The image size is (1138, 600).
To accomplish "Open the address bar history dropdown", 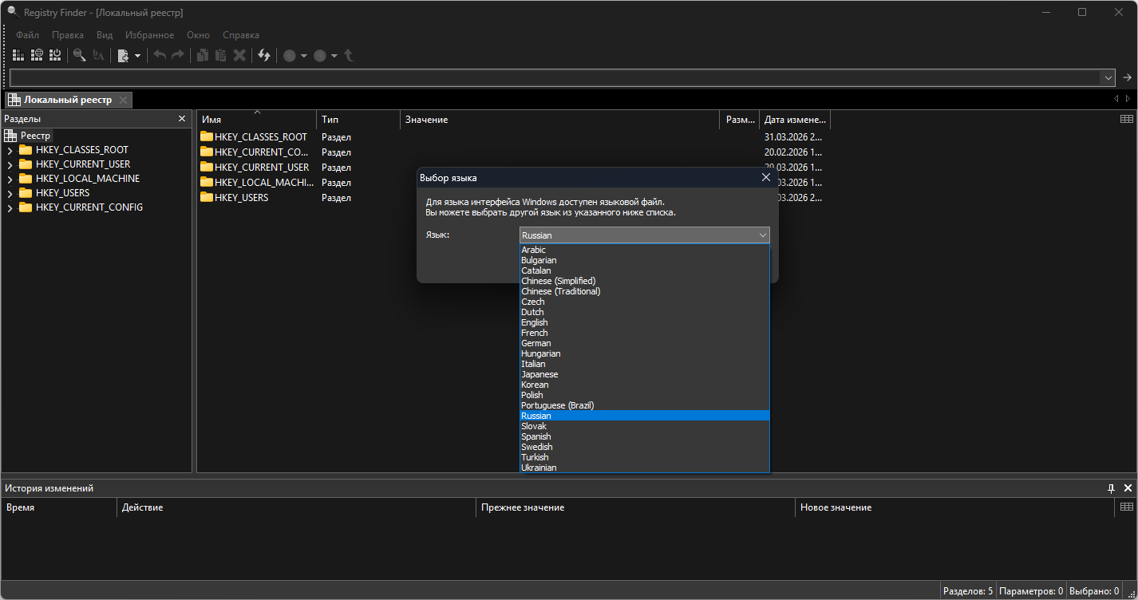I will (x=1107, y=77).
